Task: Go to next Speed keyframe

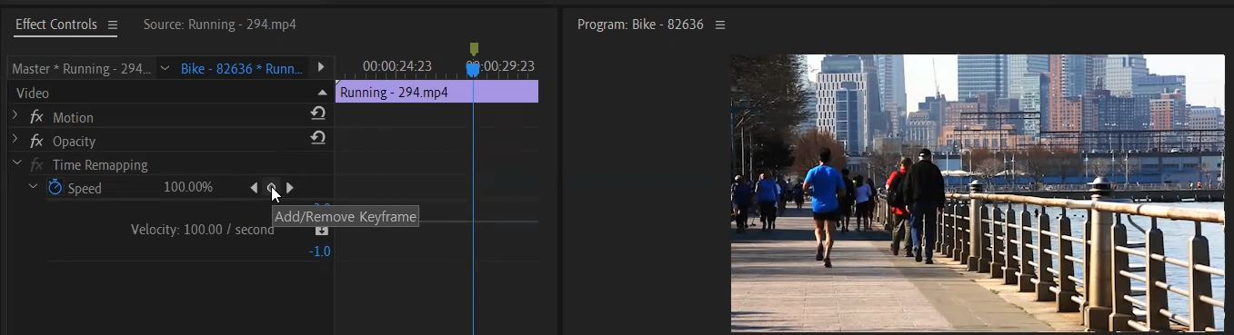Action: [289, 188]
